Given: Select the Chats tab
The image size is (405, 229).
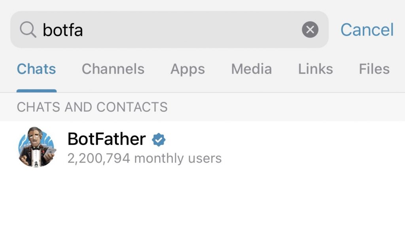Looking at the screenshot, I should point(36,69).
